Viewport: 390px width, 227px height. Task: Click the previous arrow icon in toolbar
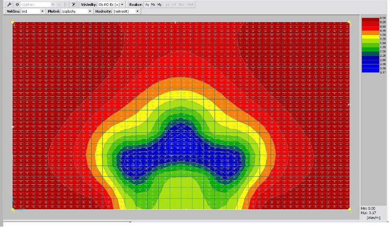[x=59, y=5]
